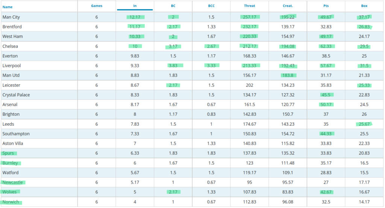Select the highlighted Norwich team name
Viewport: 385px width, 208px height.
click(11, 202)
